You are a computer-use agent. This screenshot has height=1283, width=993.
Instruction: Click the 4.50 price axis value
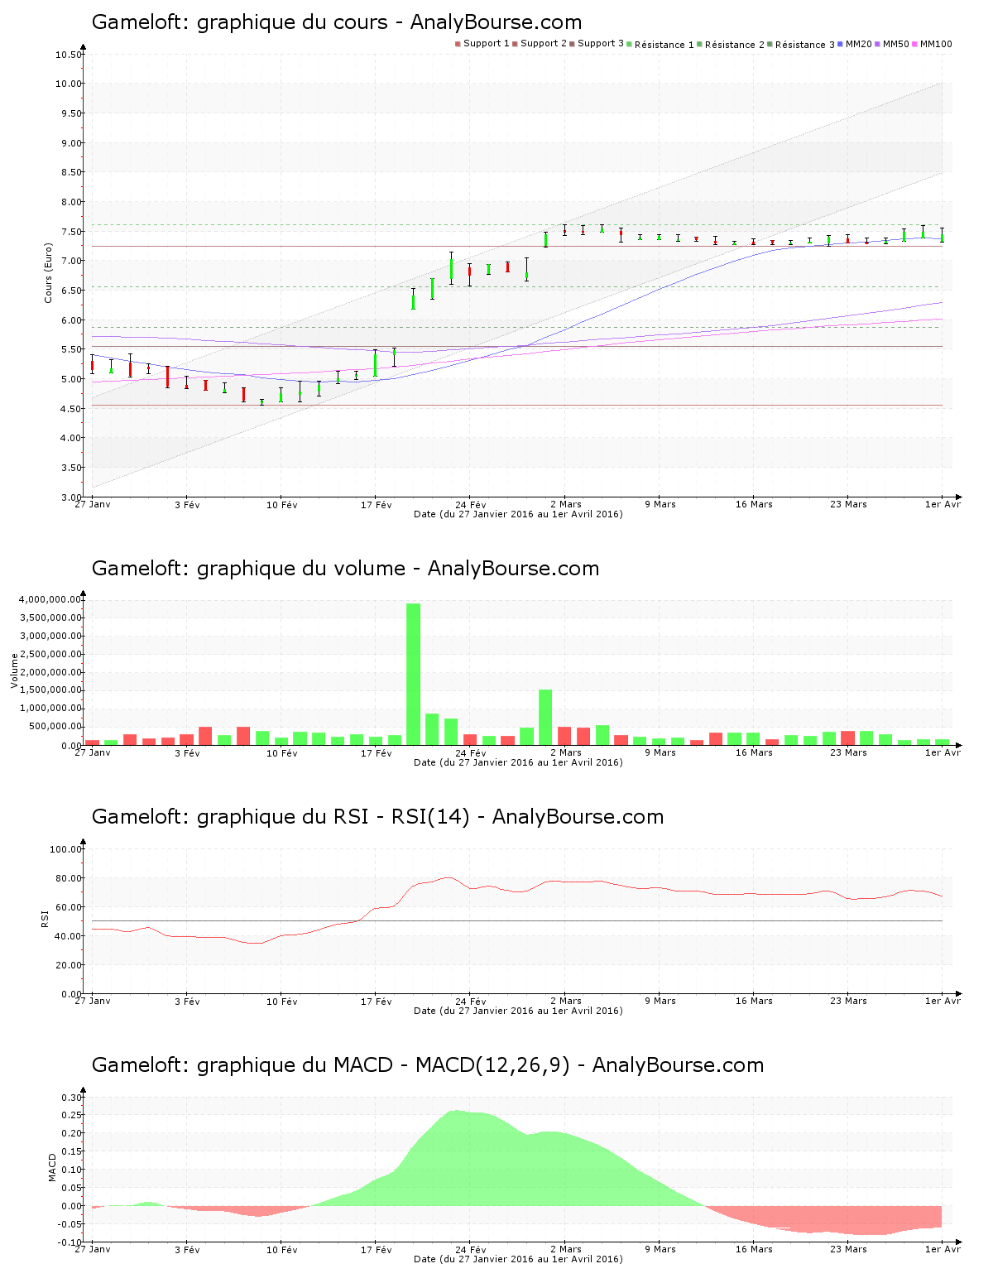72,409
